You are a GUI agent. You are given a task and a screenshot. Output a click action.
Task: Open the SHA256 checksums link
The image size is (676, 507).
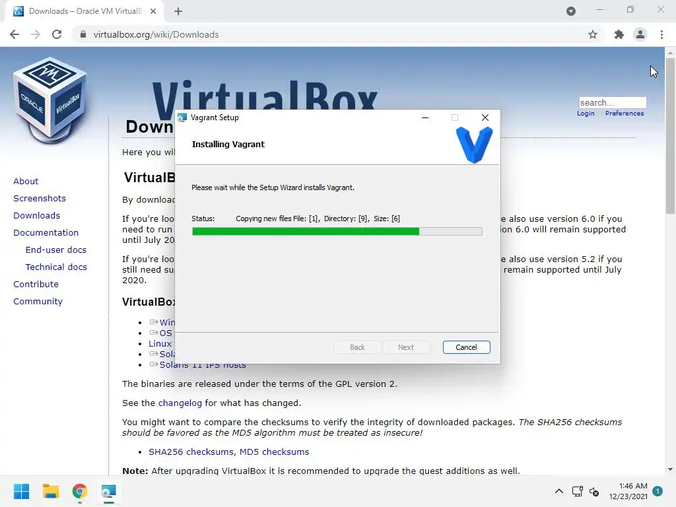click(192, 452)
